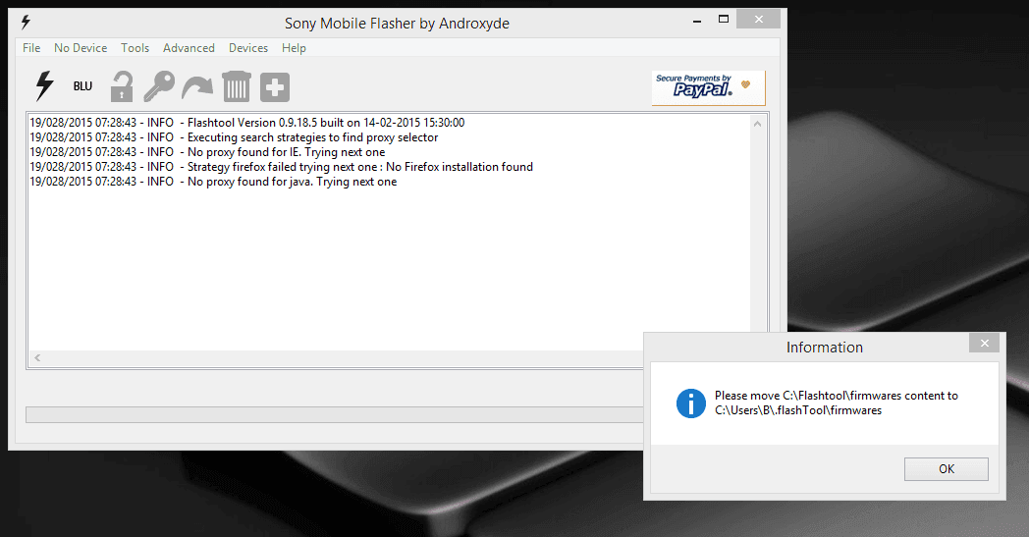Click the blue info icon in dialog
The image size is (1029, 537).
pyautogui.click(x=691, y=403)
